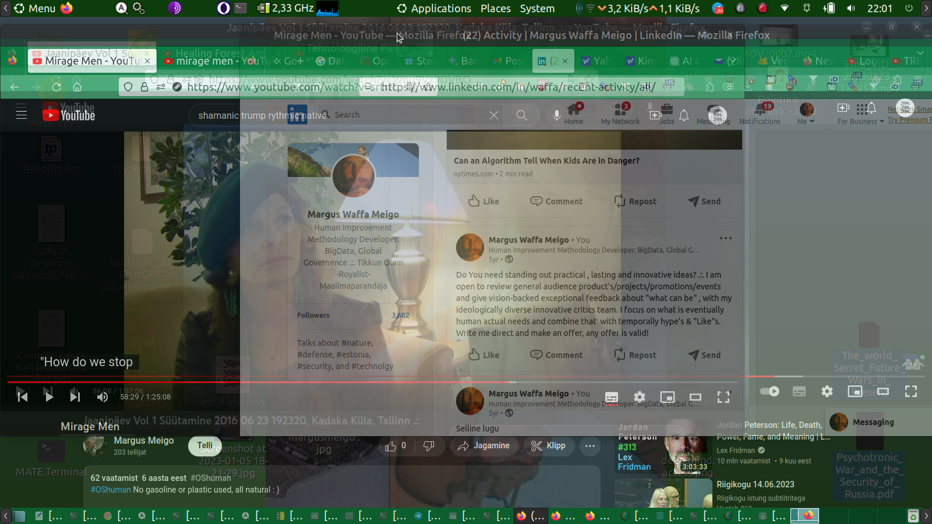Viewport: 932px width, 524px height.
Task: Click the thumbs-up like icon under video
Action: 391,446
